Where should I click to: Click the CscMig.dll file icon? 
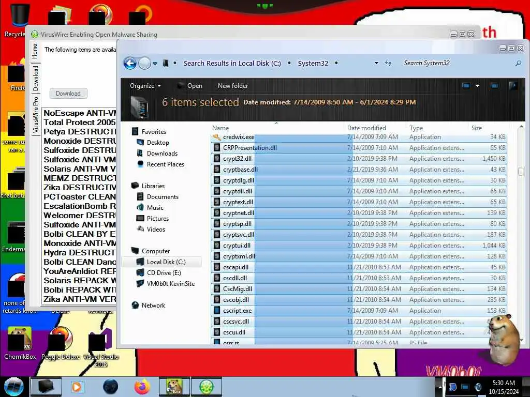coord(217,289)
